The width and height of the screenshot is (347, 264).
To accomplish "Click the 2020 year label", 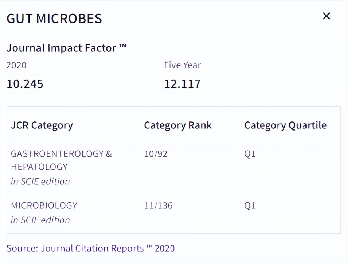I will click(16, 65).
